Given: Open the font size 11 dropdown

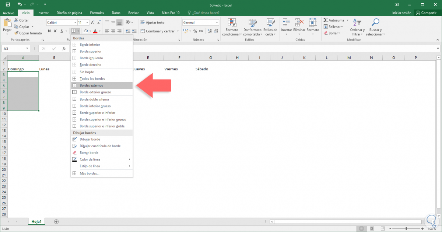Looking at the screenshot, I should point(87,22).
